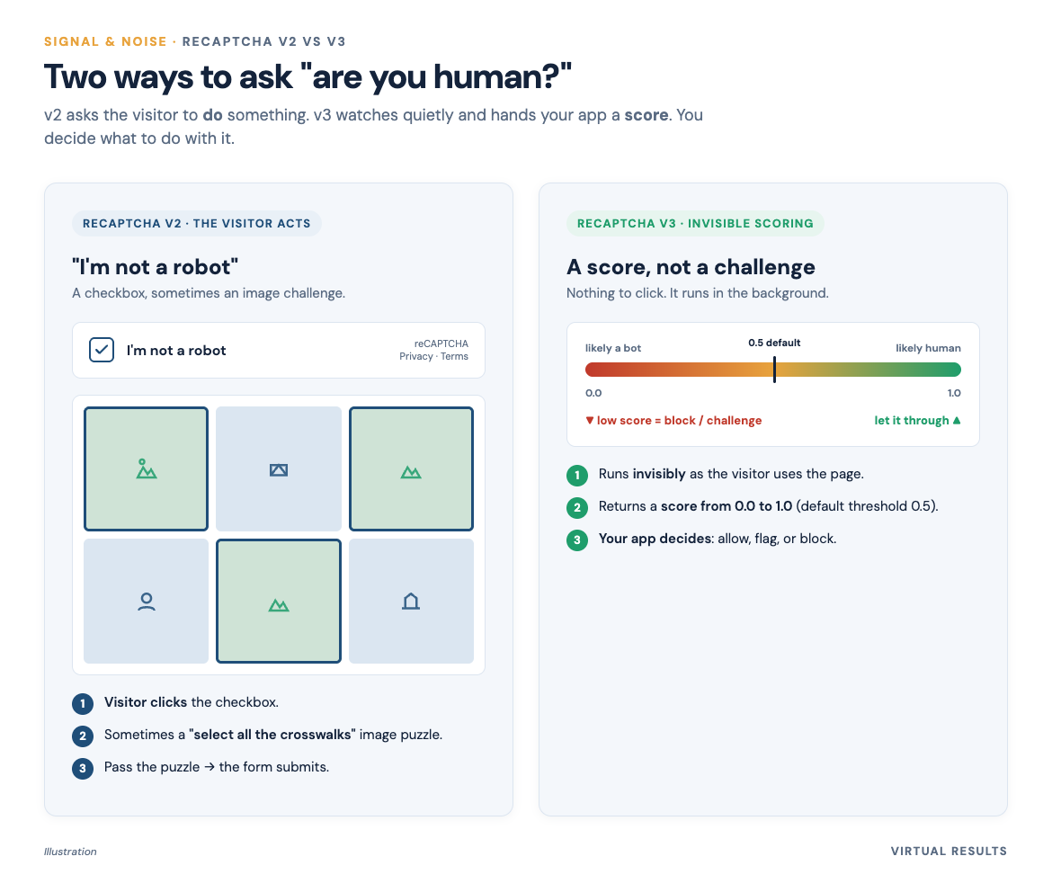
Task: Click the "1.0" scale value
Action: pyautogui.click(x=954, y=393)
